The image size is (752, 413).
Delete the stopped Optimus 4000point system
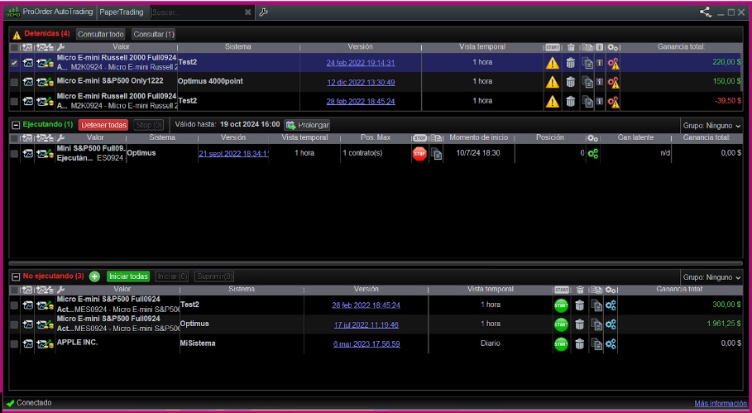570,81
